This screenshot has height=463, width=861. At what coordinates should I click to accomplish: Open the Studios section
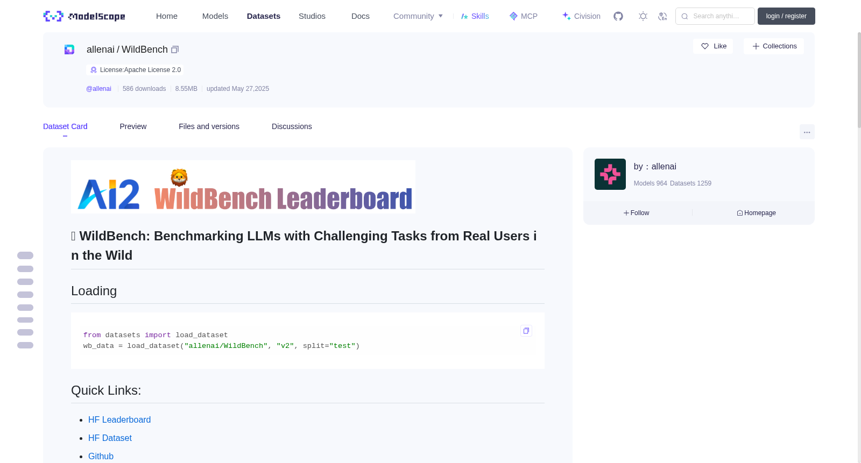312,16
